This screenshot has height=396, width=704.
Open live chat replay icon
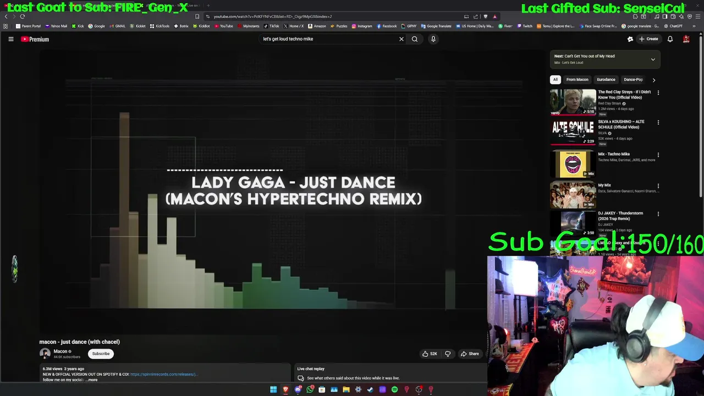click(x=301, y=378)
